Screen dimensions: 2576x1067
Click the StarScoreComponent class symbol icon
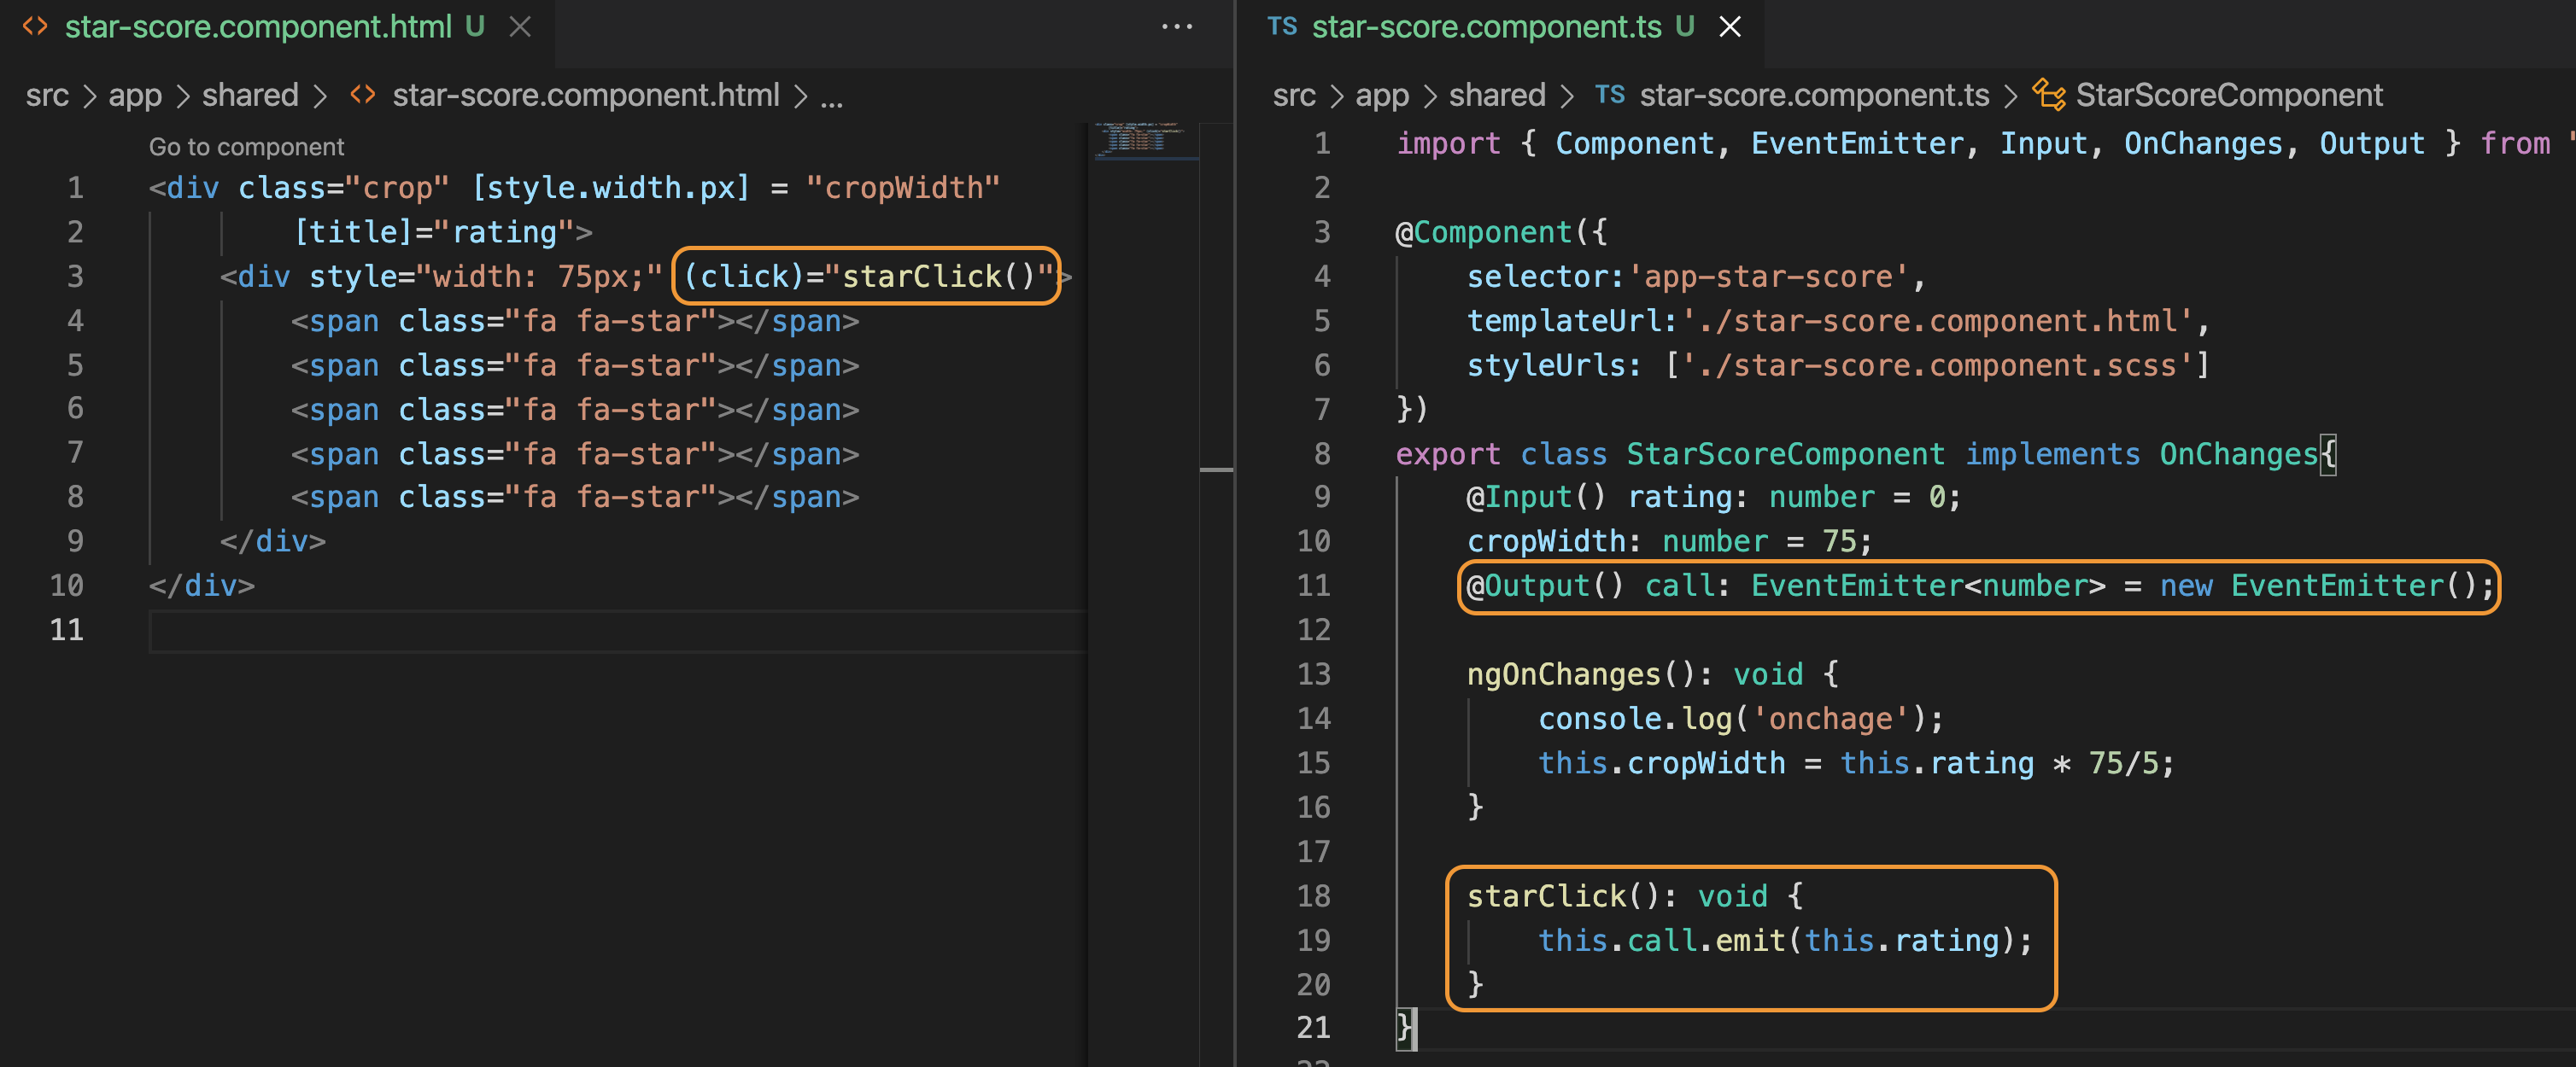[2048, 95]
